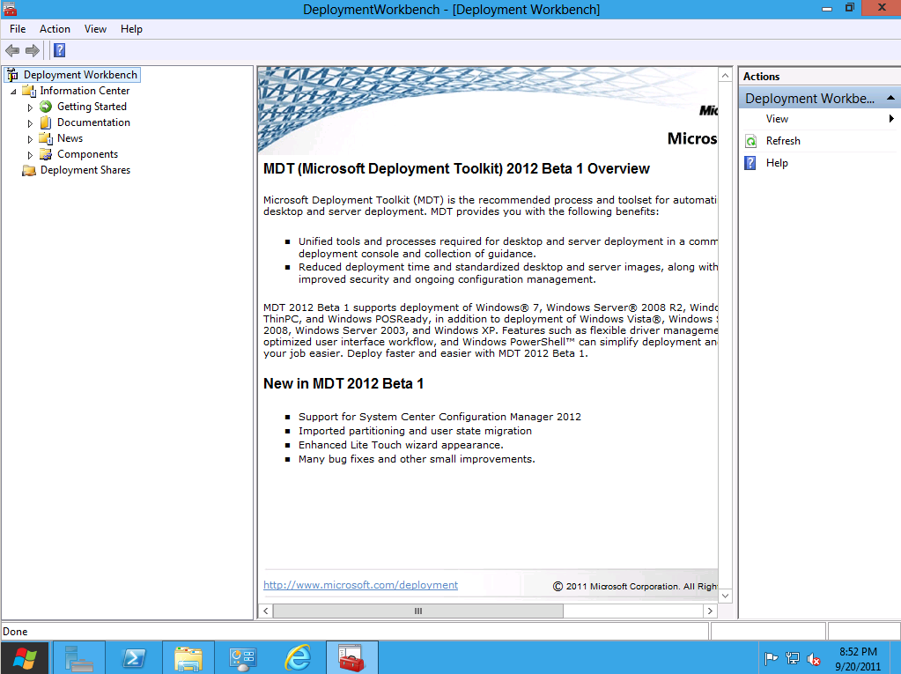Click the Action Center flag tray icon
Viewport: 901px width, 674px height.
(771, 658)
